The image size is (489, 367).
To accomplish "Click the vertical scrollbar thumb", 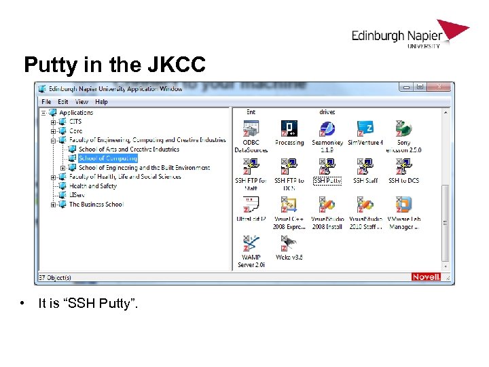I will tap(446, 223).
